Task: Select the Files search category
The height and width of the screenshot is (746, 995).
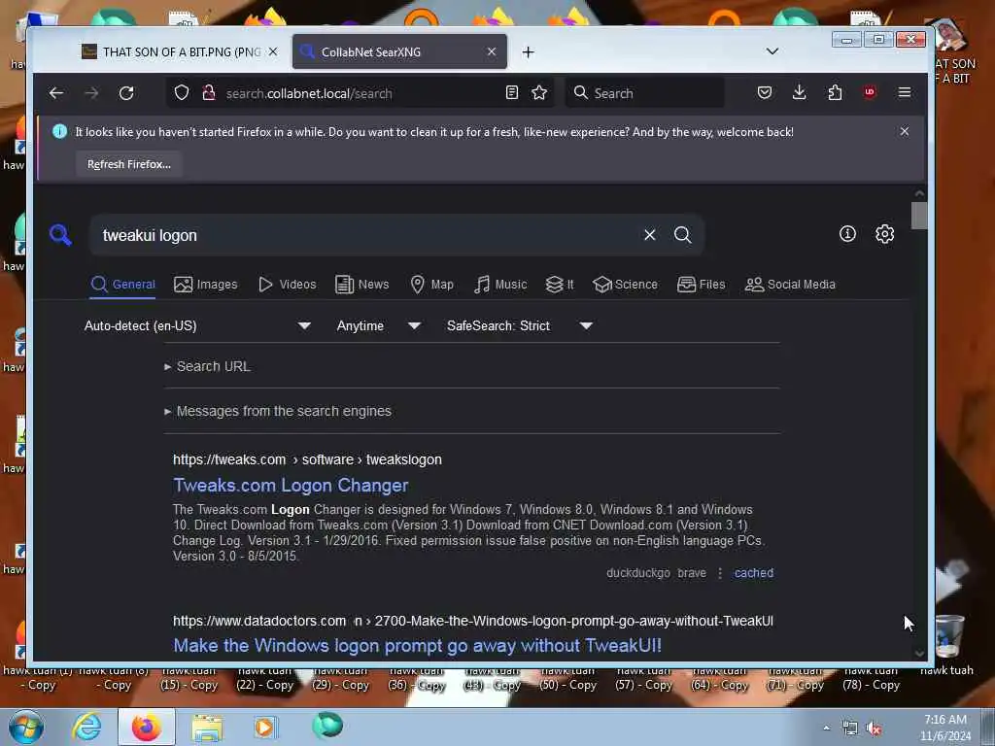Action: pos(702,285)
